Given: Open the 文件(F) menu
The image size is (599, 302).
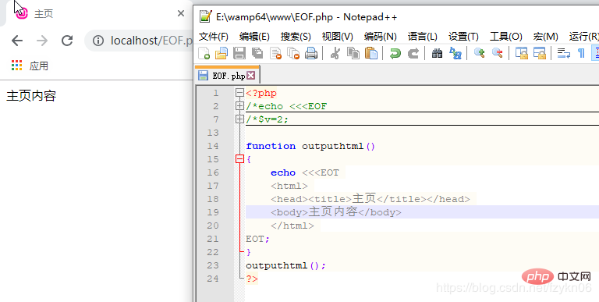Looking at the screenshot, I should (x=214, y=37).
